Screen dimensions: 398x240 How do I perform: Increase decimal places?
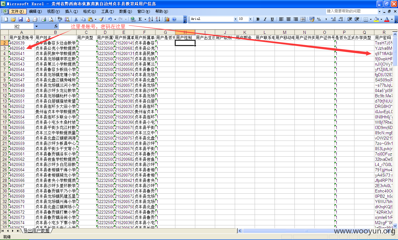point(333,19)
